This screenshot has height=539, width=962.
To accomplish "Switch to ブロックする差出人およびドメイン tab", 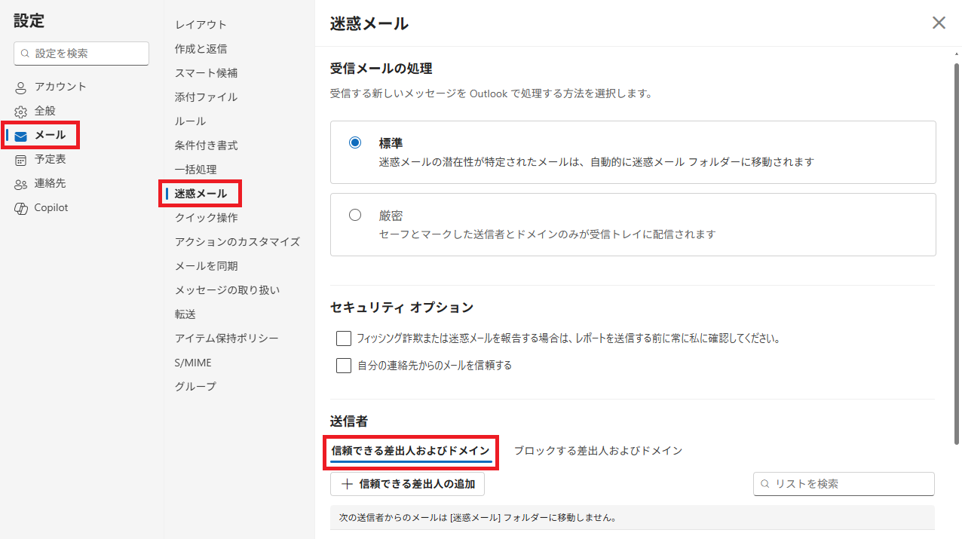I will [598, 451].
